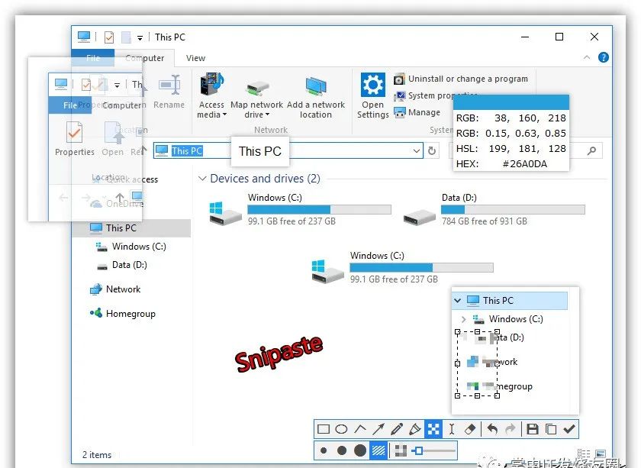
Task: Open the address bar history dropdown
Action: 416,151
